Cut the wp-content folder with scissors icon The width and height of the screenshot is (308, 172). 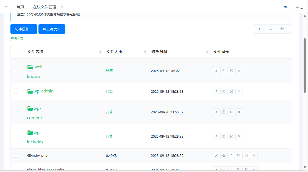coord(231,112)
